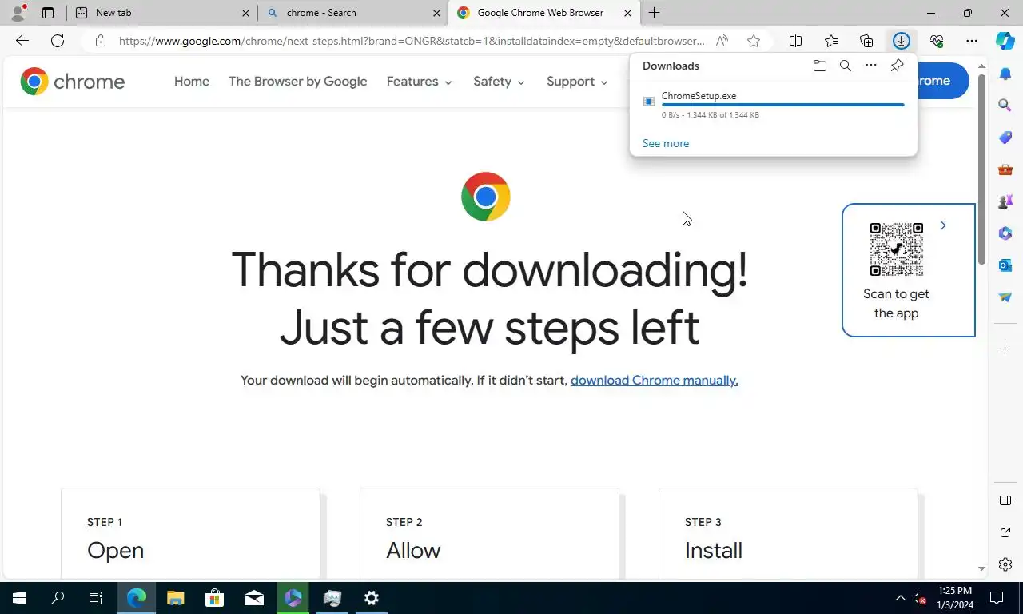Screen dimensions: 1023x614
Task: Refresh the current page
Action: tap(58, 41)
